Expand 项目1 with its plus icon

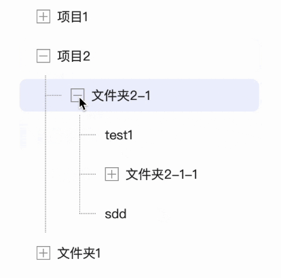tap(43, 16)
